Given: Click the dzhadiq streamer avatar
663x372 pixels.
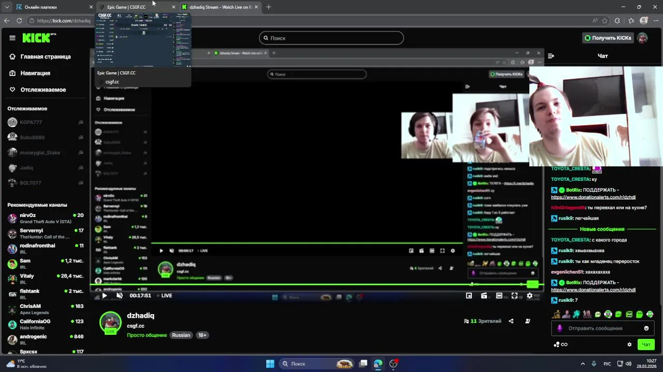Looking at the screenshot, I should (x=110, y=323).
